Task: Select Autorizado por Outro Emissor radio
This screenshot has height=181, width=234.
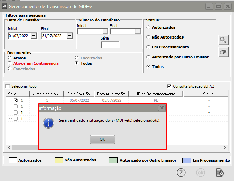Action: tap(148, 57)
